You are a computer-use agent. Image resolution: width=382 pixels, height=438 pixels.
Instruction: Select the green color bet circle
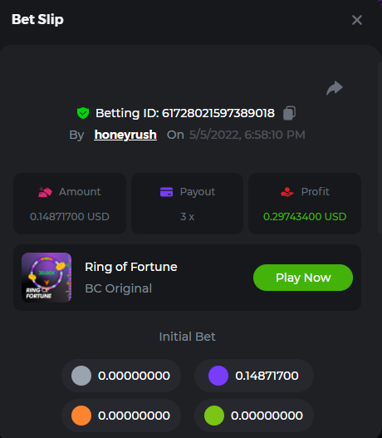pos(214,416)
